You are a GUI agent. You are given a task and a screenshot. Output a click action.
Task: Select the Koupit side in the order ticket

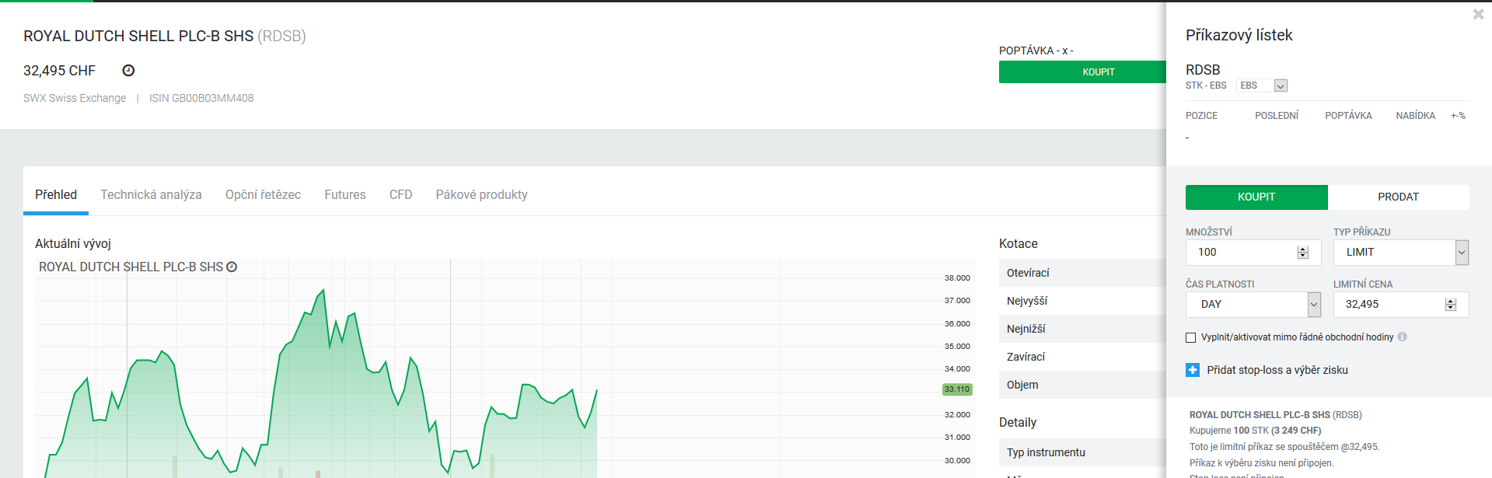pos(1256,197)
